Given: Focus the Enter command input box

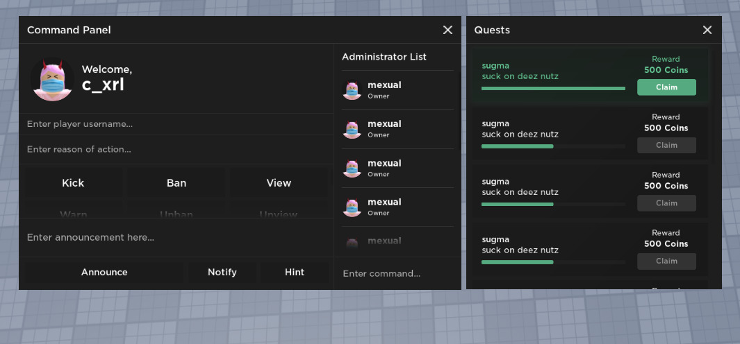Looking at the screenshot, I should (396, 274).
